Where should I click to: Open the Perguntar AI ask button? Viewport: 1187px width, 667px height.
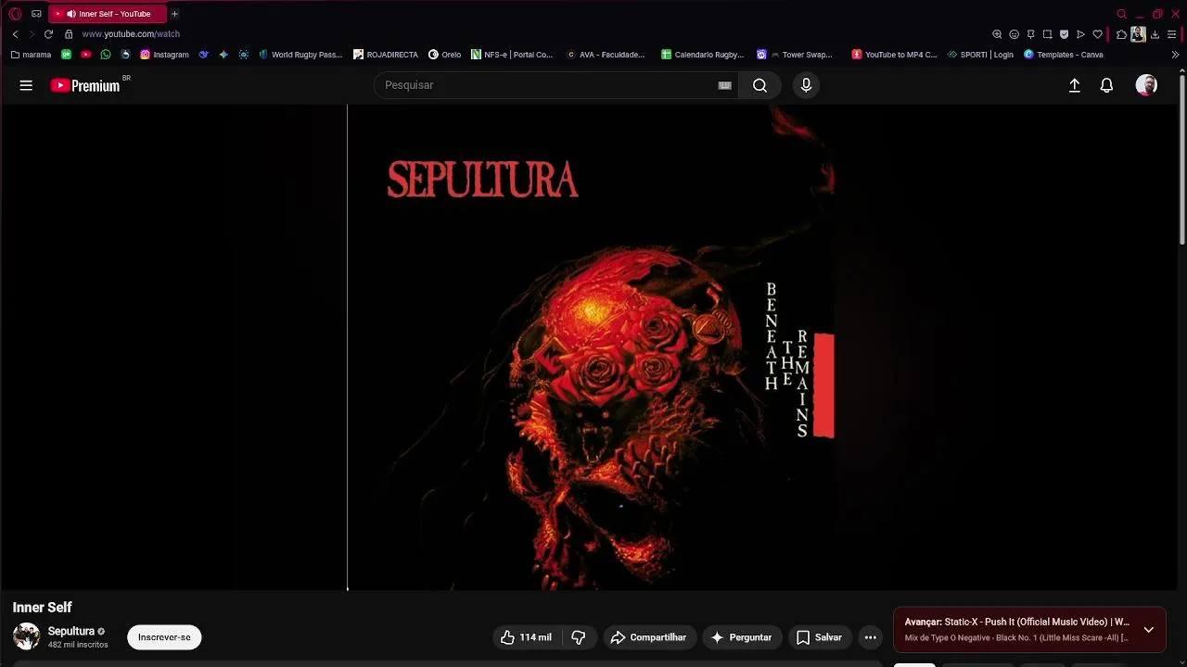pyautogui.click(x=741, y=637)
